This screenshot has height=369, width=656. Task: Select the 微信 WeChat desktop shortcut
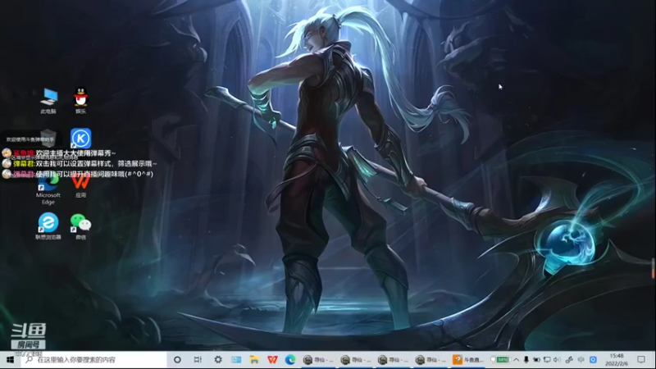click(x=80, y=226)
